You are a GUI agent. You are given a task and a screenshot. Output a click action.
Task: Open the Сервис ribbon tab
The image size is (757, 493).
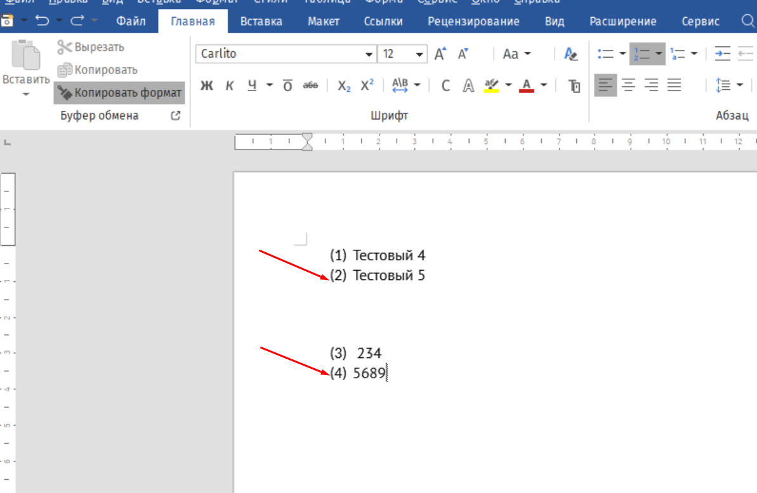pos(701,22)
